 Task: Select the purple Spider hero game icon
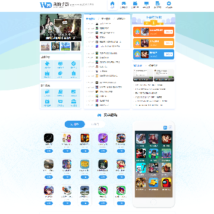tap(103, 138)
